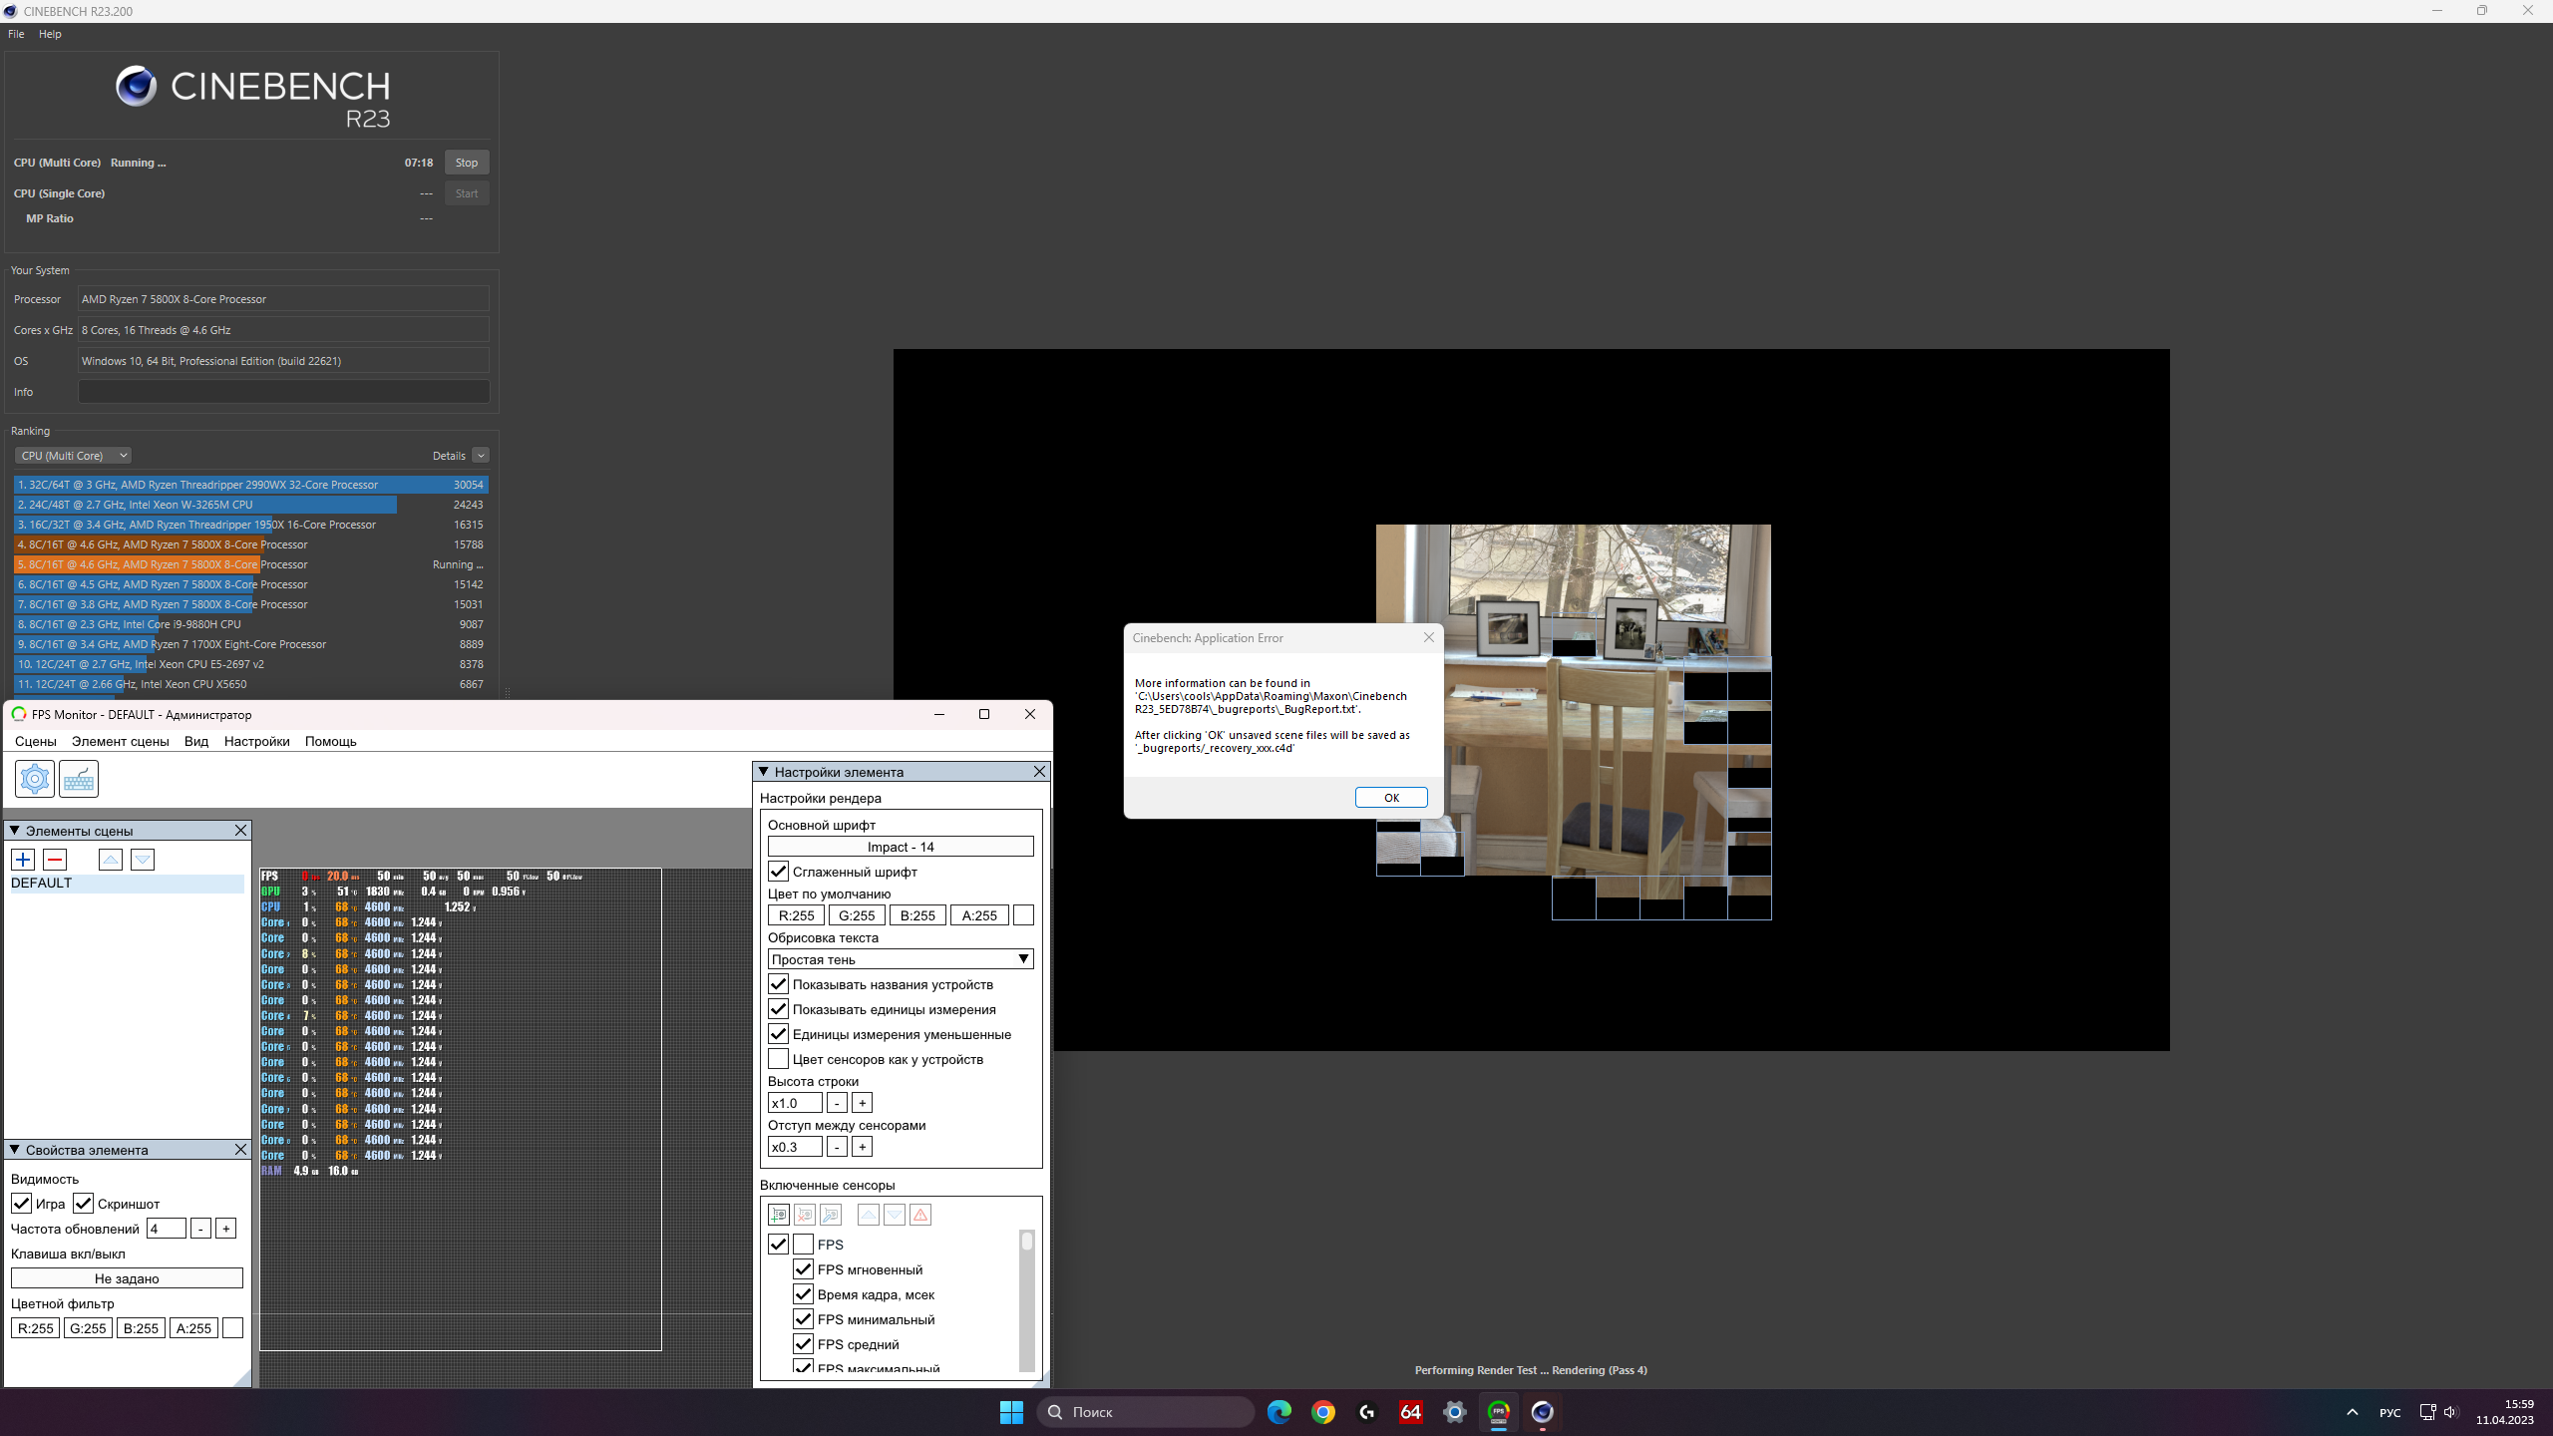Move scene element down with arrow icon
Viewport: 2553px width, 1436px height.
tap(143, 860)
